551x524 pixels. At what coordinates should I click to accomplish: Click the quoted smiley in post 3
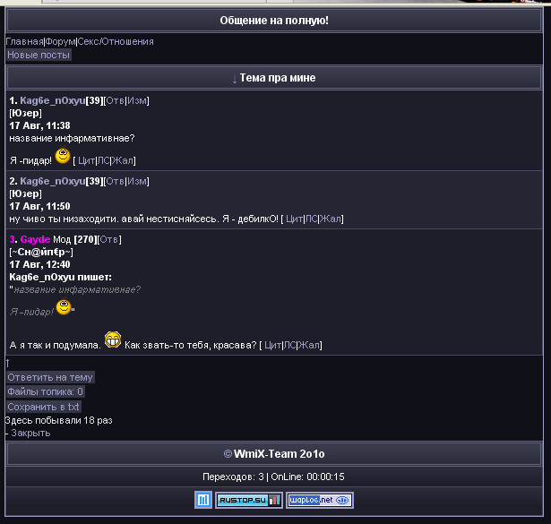click(x=64, y=306)
